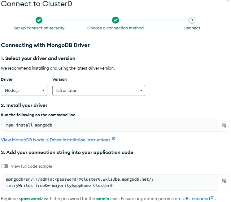231x202 pixels.
Task: Close the Connect to Cluster0 dialog
Action: coord(228,1)
